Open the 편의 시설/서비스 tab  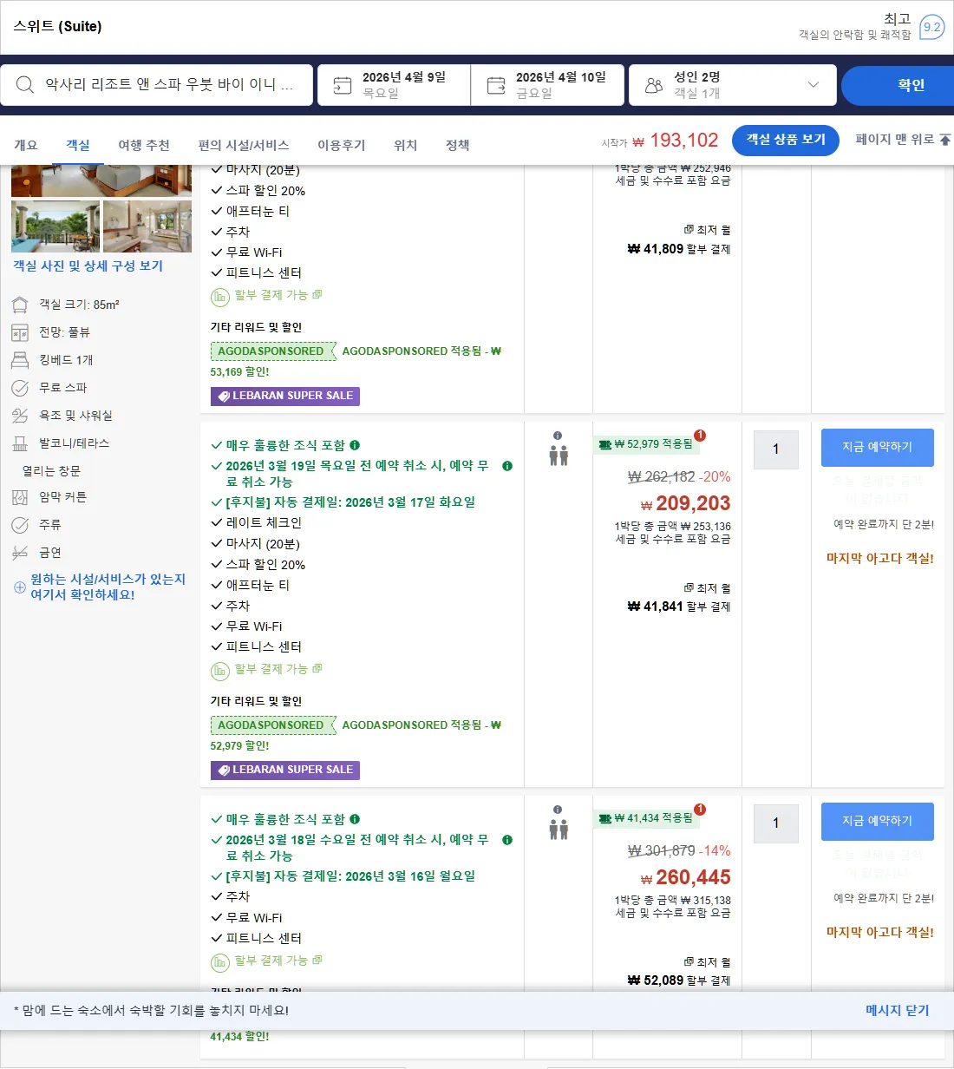244,145
